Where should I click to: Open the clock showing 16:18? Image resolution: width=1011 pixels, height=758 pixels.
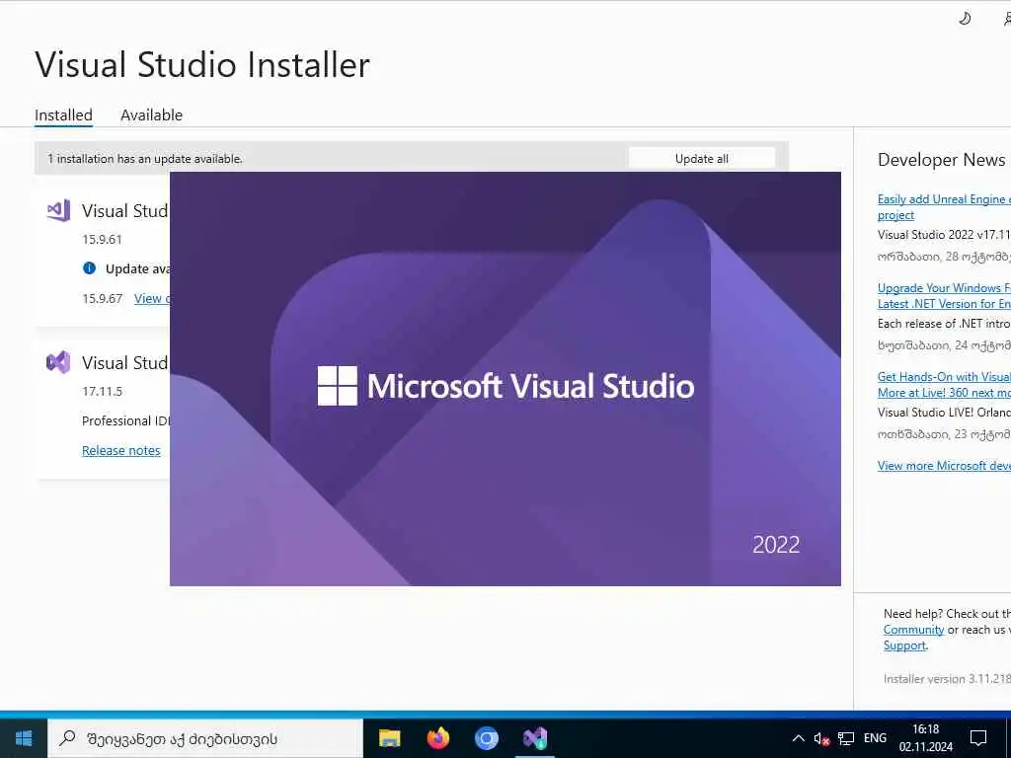pyautogui.click(x=926, y=738)
